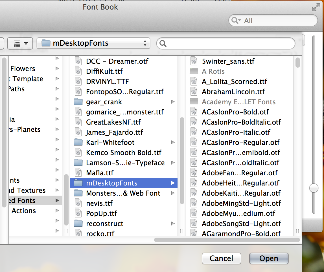The width and height of the screenshot is (324, 272).
Task: Expand the Flowers folder arrow
Action: [x=57, y=68]
